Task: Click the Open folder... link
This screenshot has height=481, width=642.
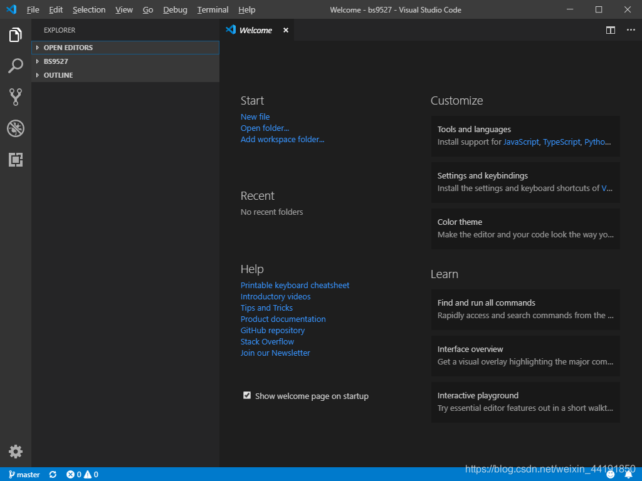Action: pos(265,128)
